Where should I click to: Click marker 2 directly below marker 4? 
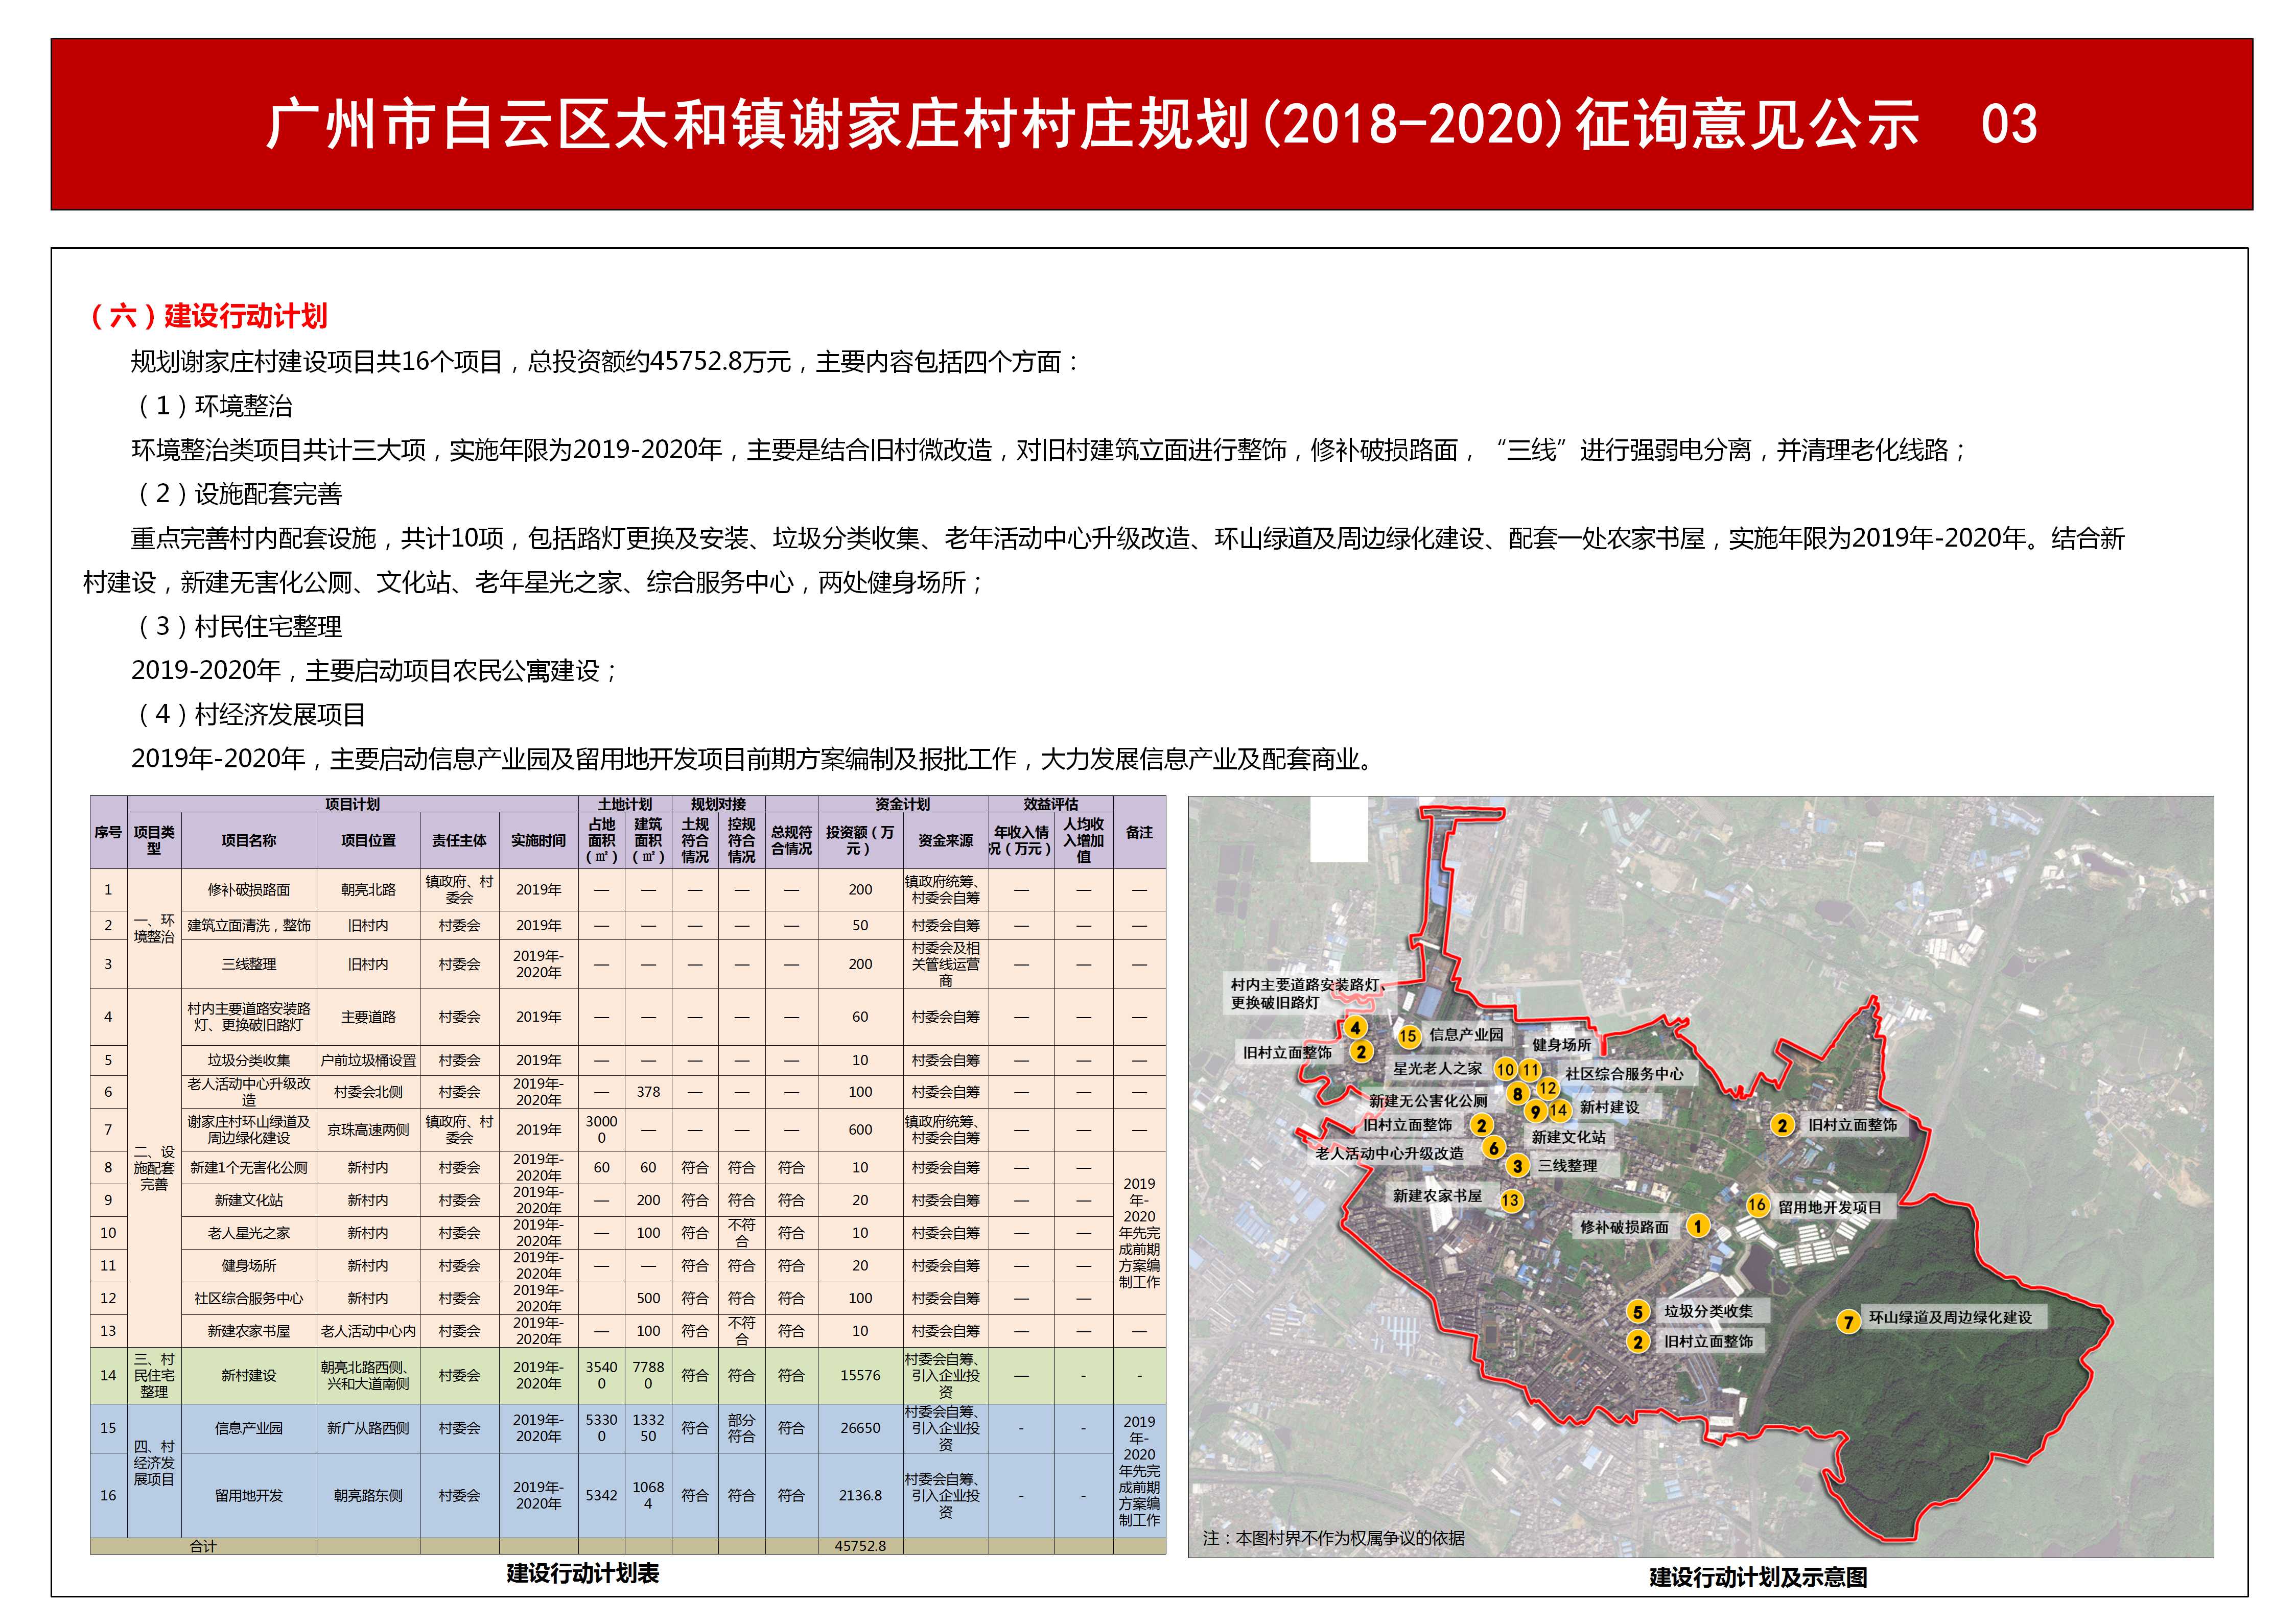(1361, 1051)
